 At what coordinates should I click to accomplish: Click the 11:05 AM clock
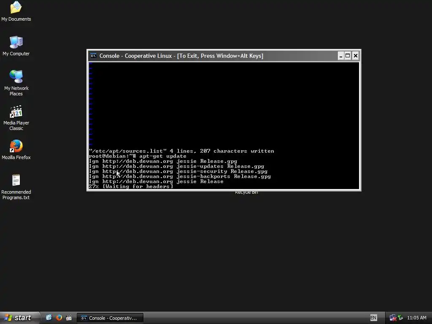point(416,318)
